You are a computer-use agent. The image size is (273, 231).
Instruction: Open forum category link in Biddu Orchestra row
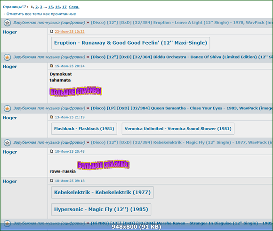pos(49,57)
